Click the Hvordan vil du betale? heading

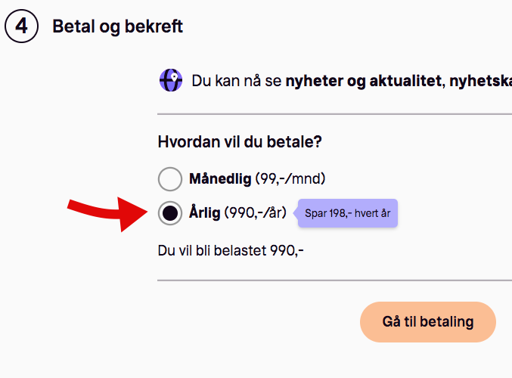pyautogui.click(x=240, y=142)
